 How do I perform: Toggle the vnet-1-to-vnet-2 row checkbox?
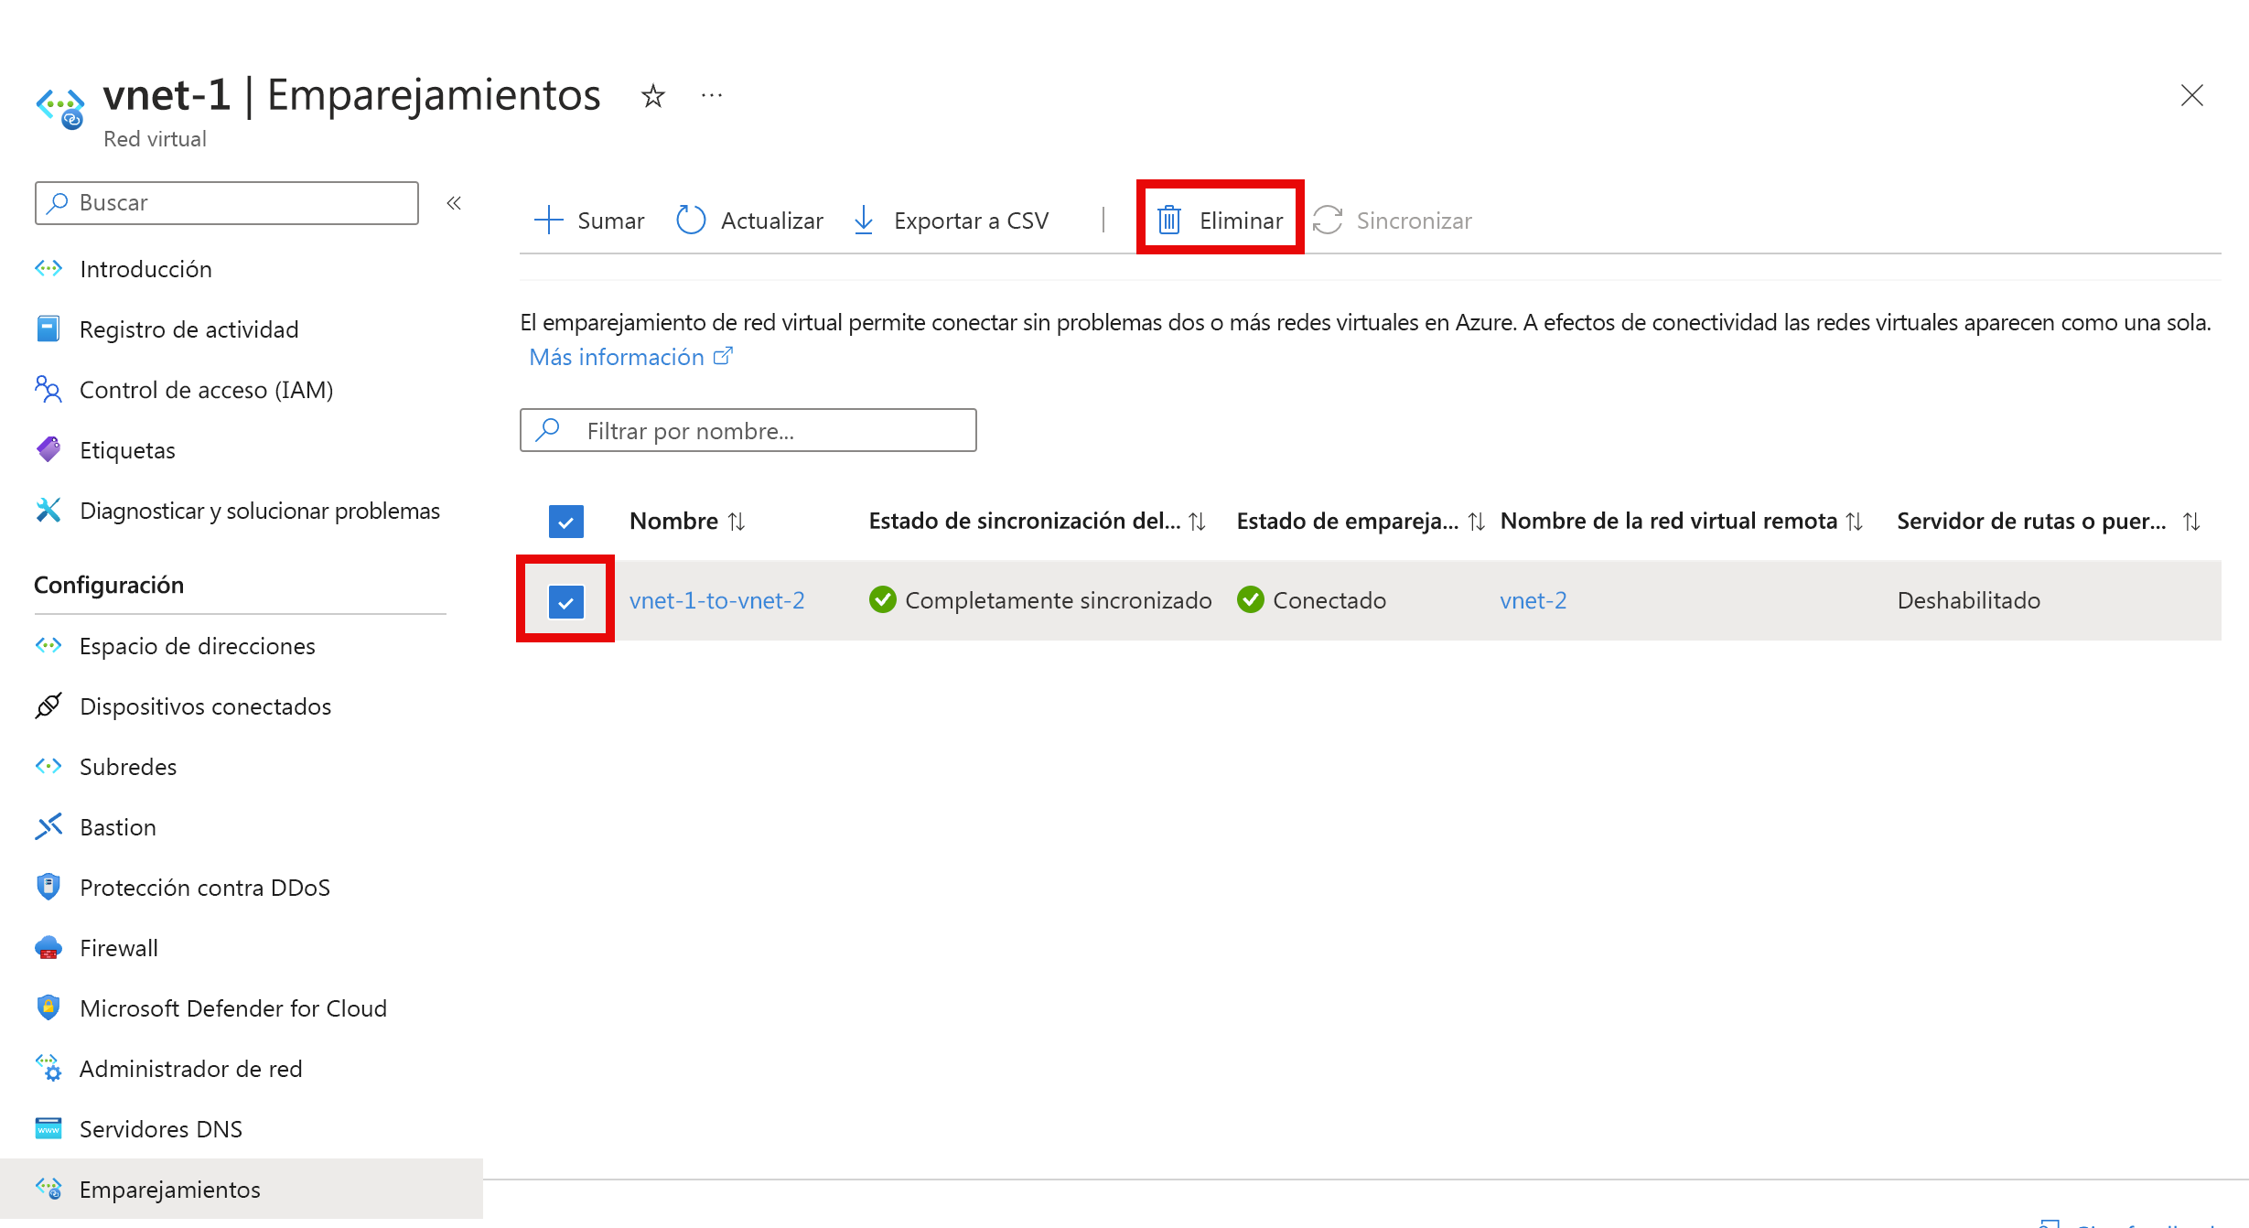point(568,600)
